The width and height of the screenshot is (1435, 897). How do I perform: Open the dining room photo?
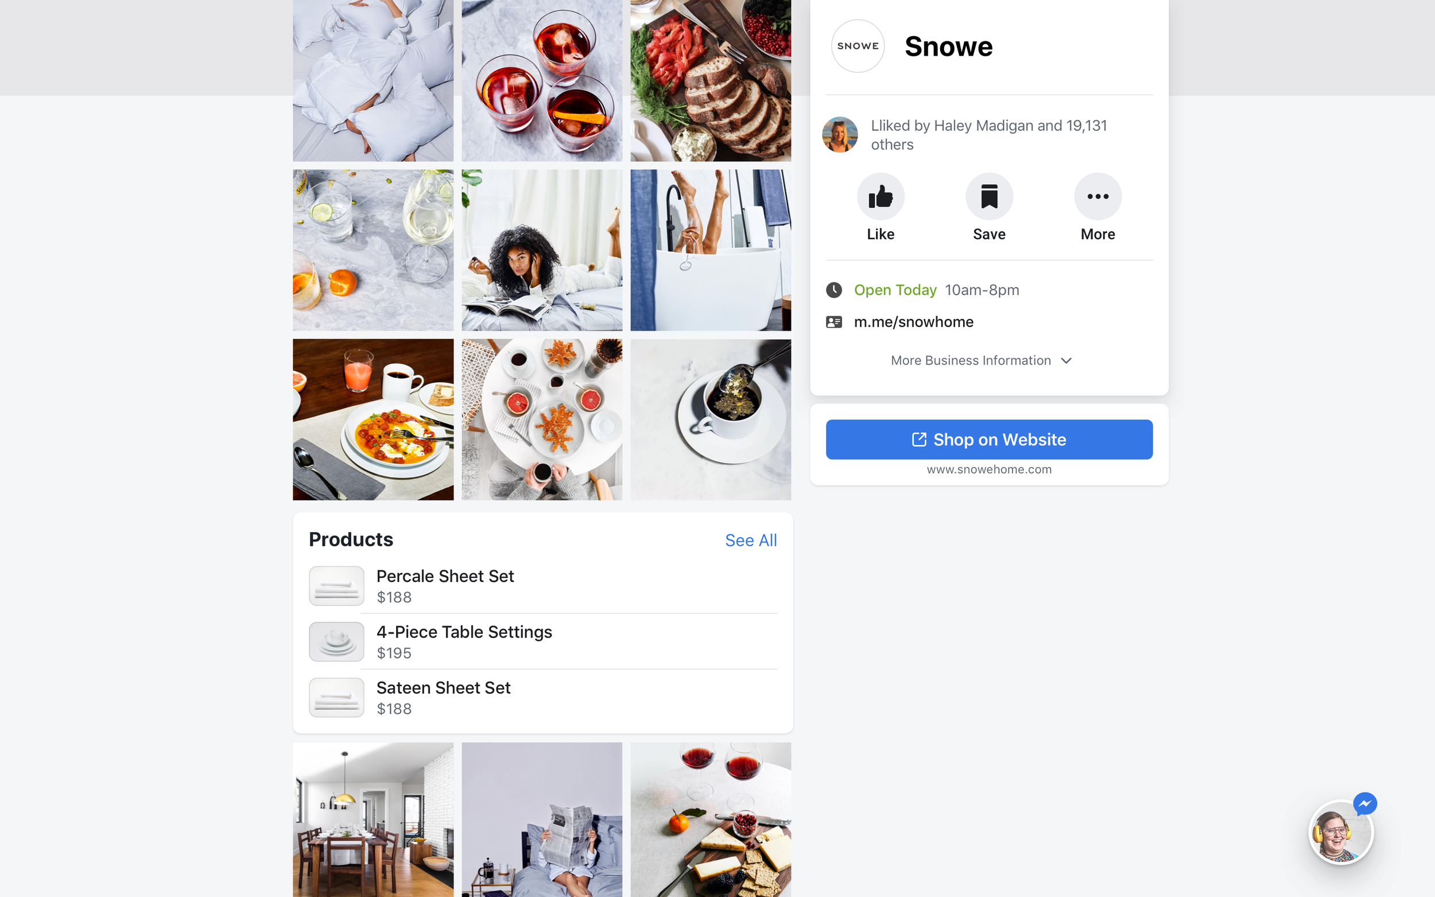(373, 820)
